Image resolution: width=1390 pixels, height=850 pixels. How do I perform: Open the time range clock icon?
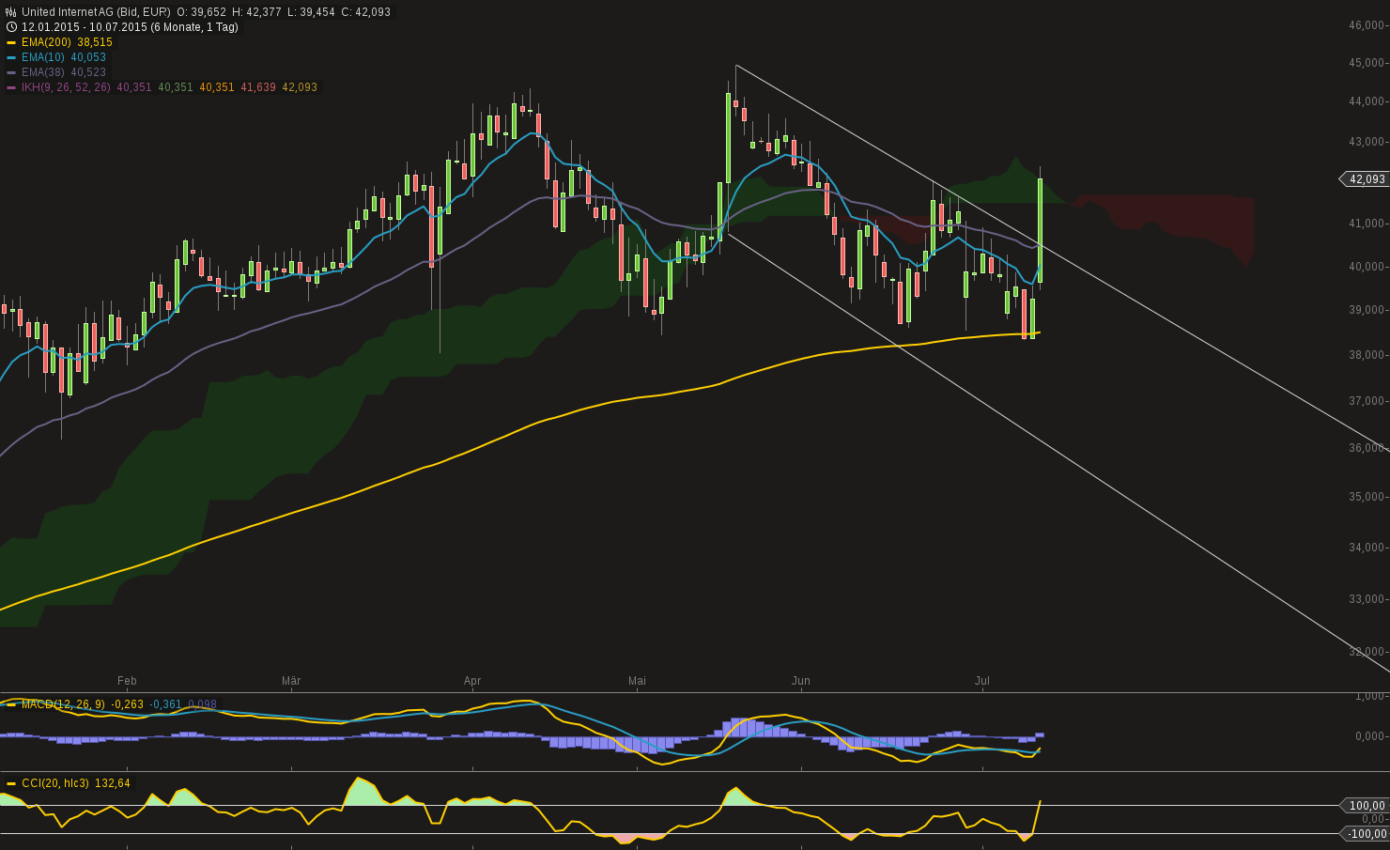tap(9, 26)
